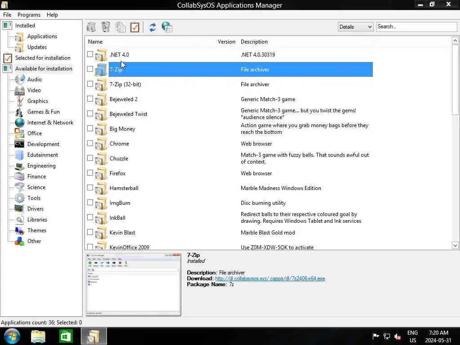Select Available for installation node
The width and height of the screenshot is (460, 345).
coord(44,69)
